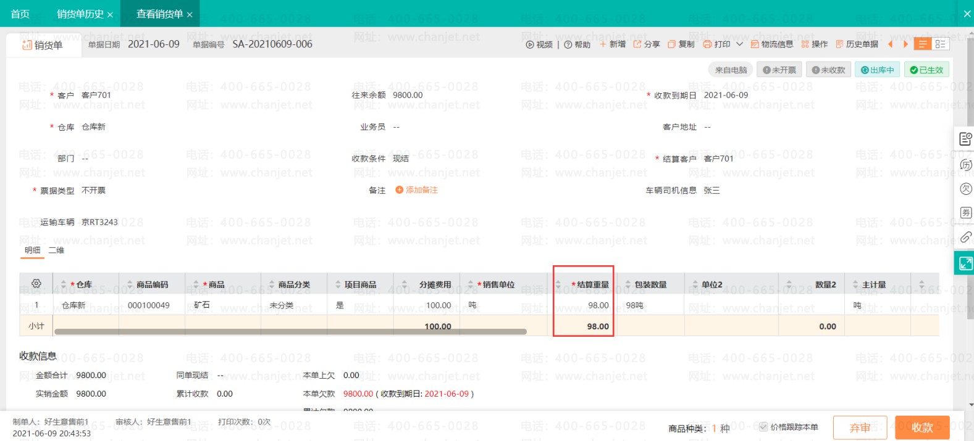Open the 视频 video tutorial icon
This screenshot has height=441, width=974.
tap(530, 44)
